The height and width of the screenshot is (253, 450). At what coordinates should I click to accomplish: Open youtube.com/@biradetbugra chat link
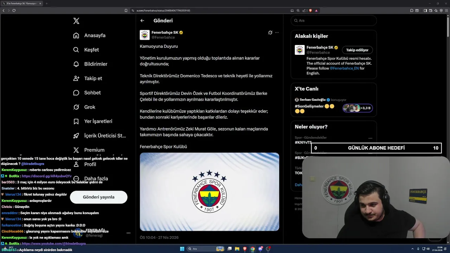[x=53, y=244]
